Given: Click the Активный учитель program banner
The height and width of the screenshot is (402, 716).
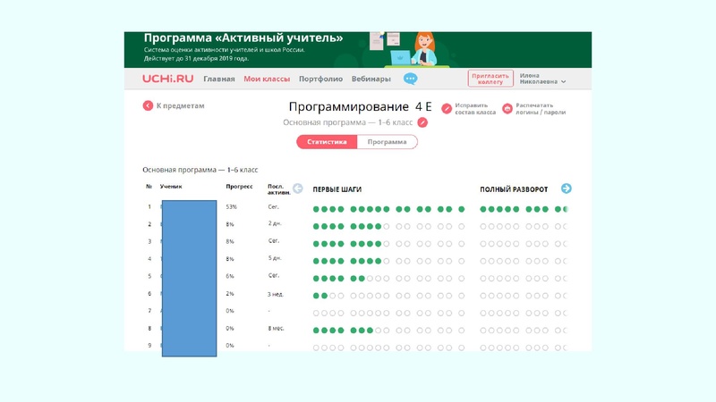Looking at the screenshot, I should [x=357, y=50].
